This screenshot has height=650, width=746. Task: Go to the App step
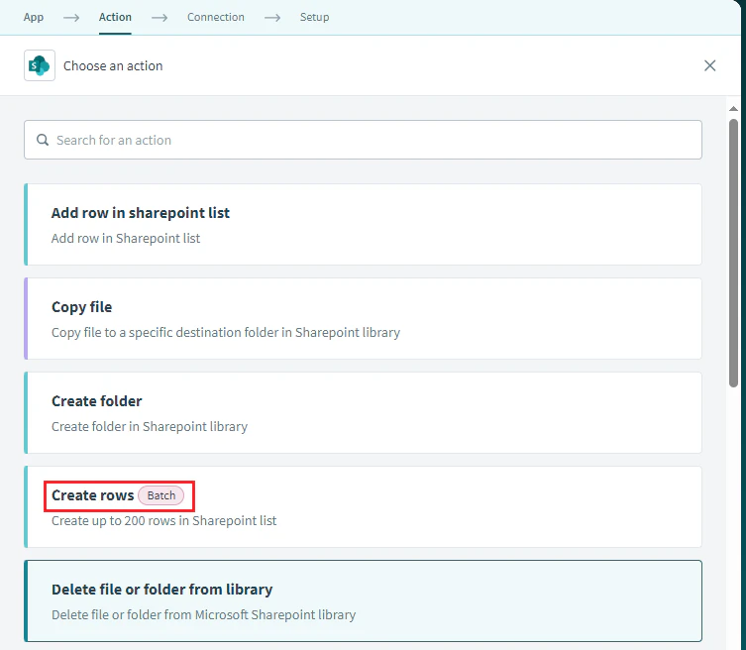tap(34, 17)
